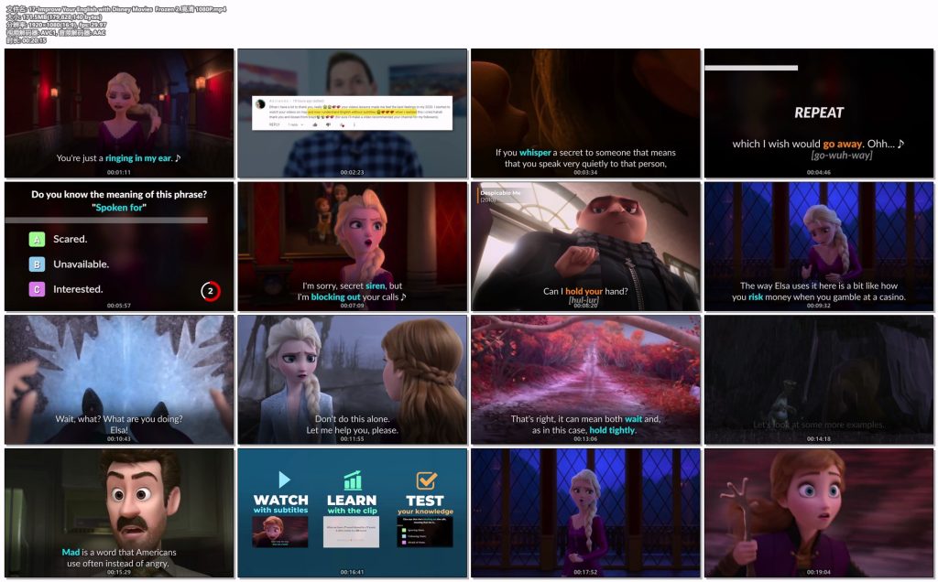Screen dimensions: 938x582
Task: Click the play triangle icon above WATCH
Action: (x=284, y=480)
